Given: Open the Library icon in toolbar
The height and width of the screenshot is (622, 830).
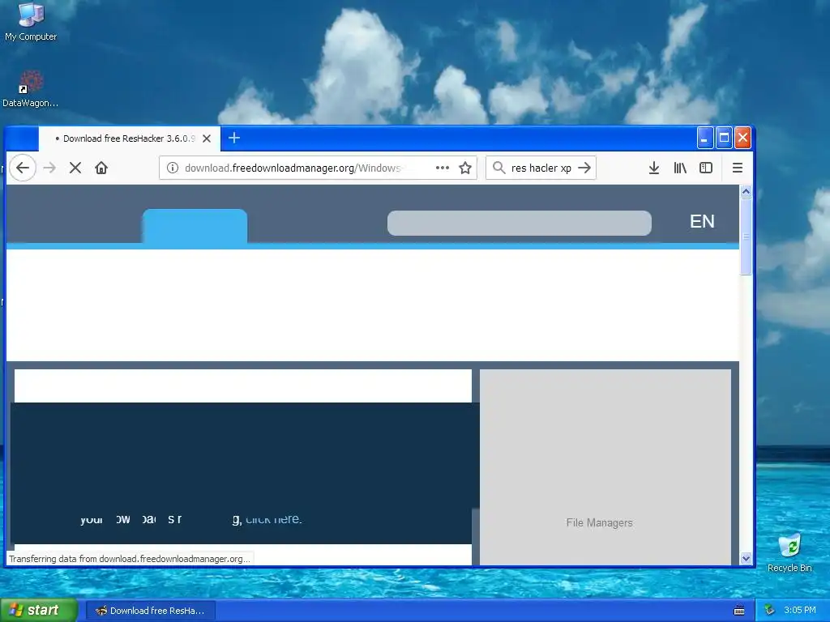Looking at the screenshot, I should [x=680, y=168].
